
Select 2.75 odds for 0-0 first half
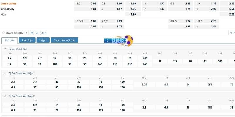(144, 85)
